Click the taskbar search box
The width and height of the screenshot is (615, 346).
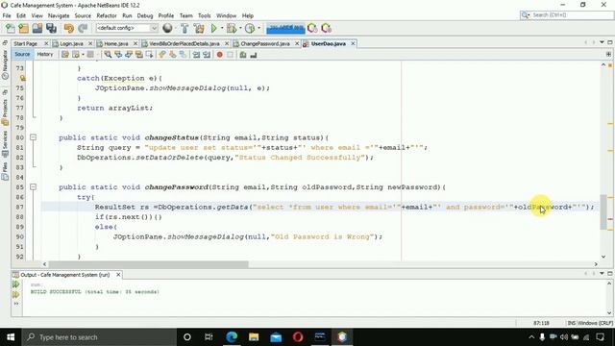click(99, 337)
